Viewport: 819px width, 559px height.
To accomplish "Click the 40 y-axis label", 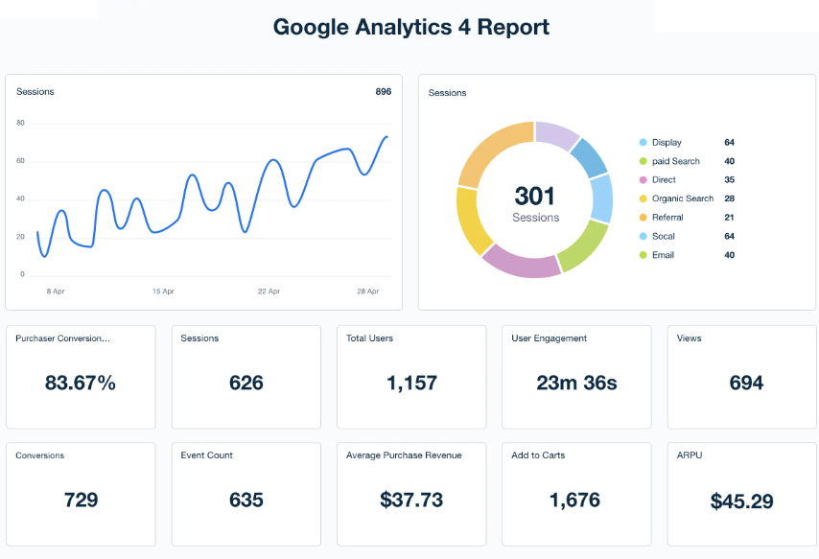I will point(20,198).
